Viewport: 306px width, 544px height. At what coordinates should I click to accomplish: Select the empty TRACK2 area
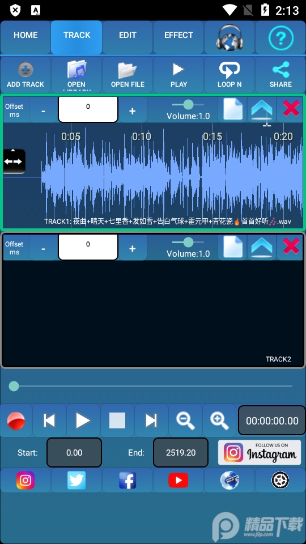click(153, 313)
